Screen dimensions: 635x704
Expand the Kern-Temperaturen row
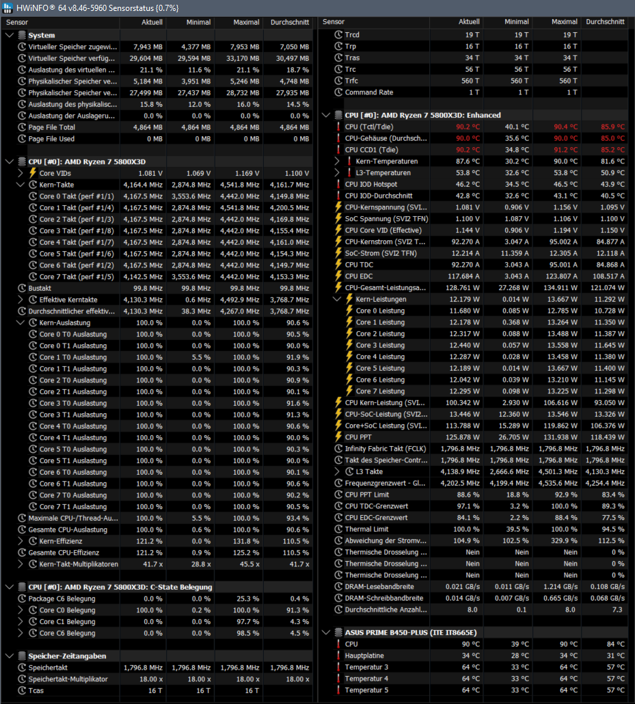[337, 161]
